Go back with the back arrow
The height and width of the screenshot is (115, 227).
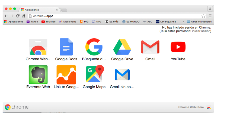[6, 16]
